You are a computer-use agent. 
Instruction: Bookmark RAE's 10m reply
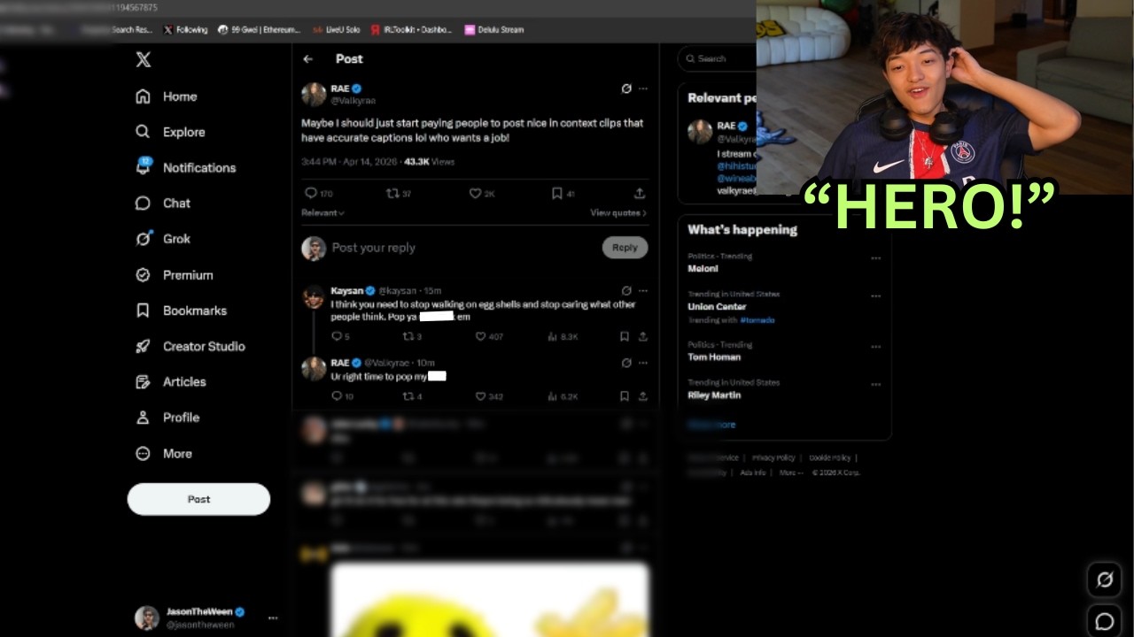coord(625,396)
